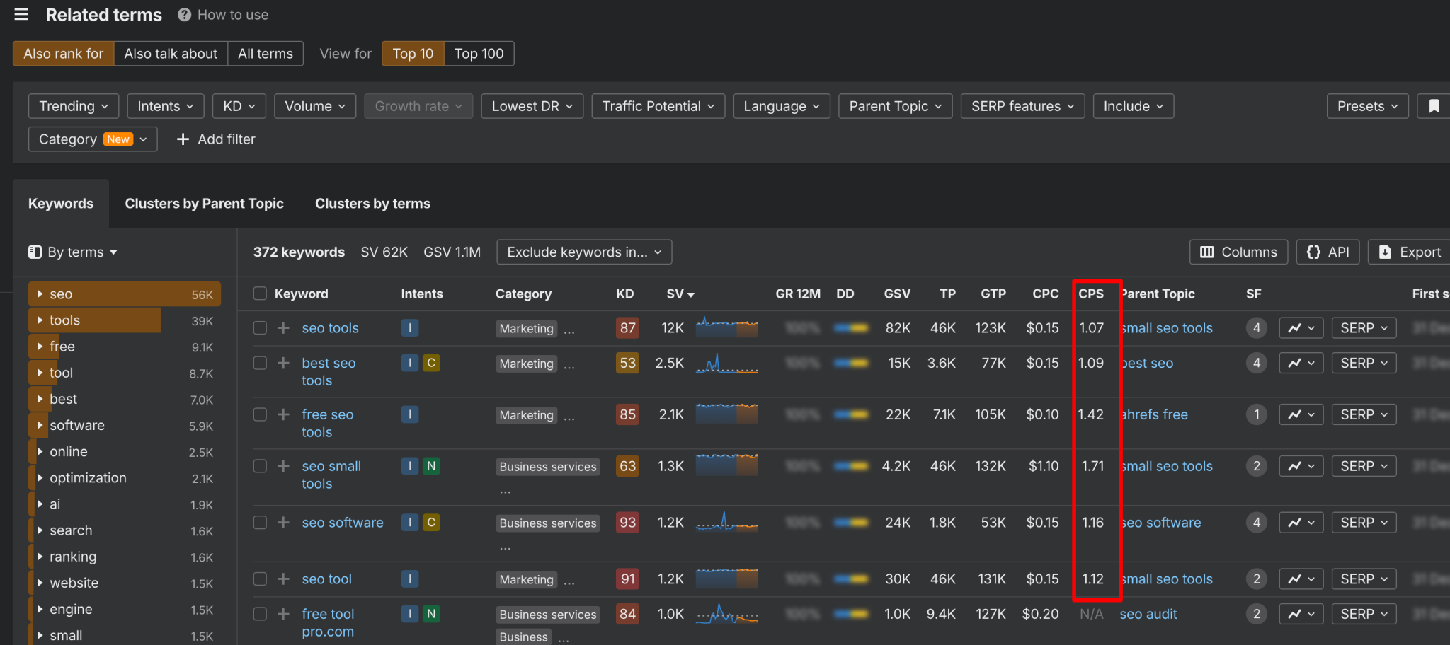Open the navigation hamburger menu

click(x=21, y=14)
